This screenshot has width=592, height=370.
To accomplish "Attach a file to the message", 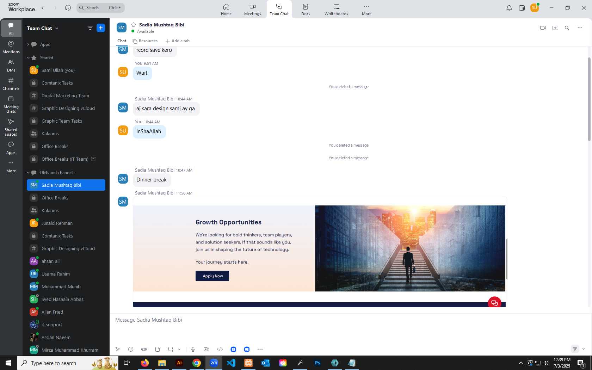I will pos(158,349).
